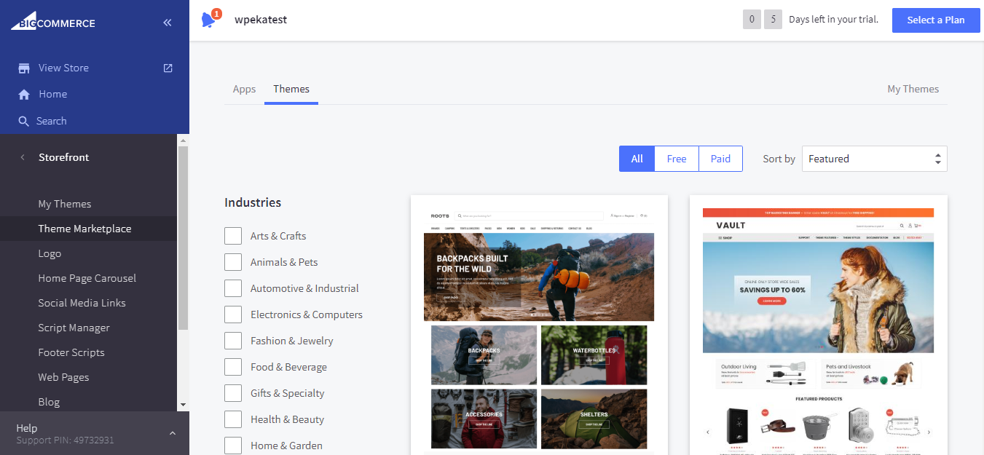
Task: Enable the Fashion & Jewelry checkbox
Action: (x=233, y=340)
